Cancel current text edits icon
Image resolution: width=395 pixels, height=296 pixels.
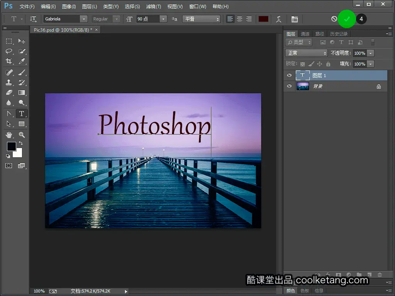(x=334, y=19)
